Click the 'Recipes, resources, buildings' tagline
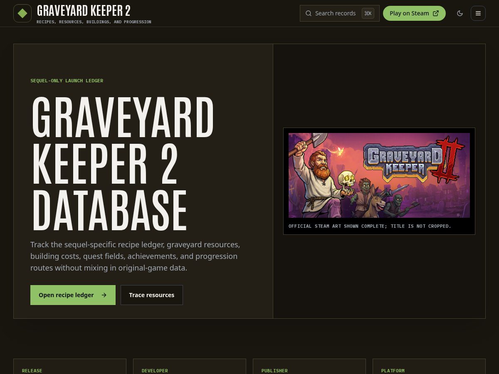Screen dimensions: 499x374 pos(94,22)
